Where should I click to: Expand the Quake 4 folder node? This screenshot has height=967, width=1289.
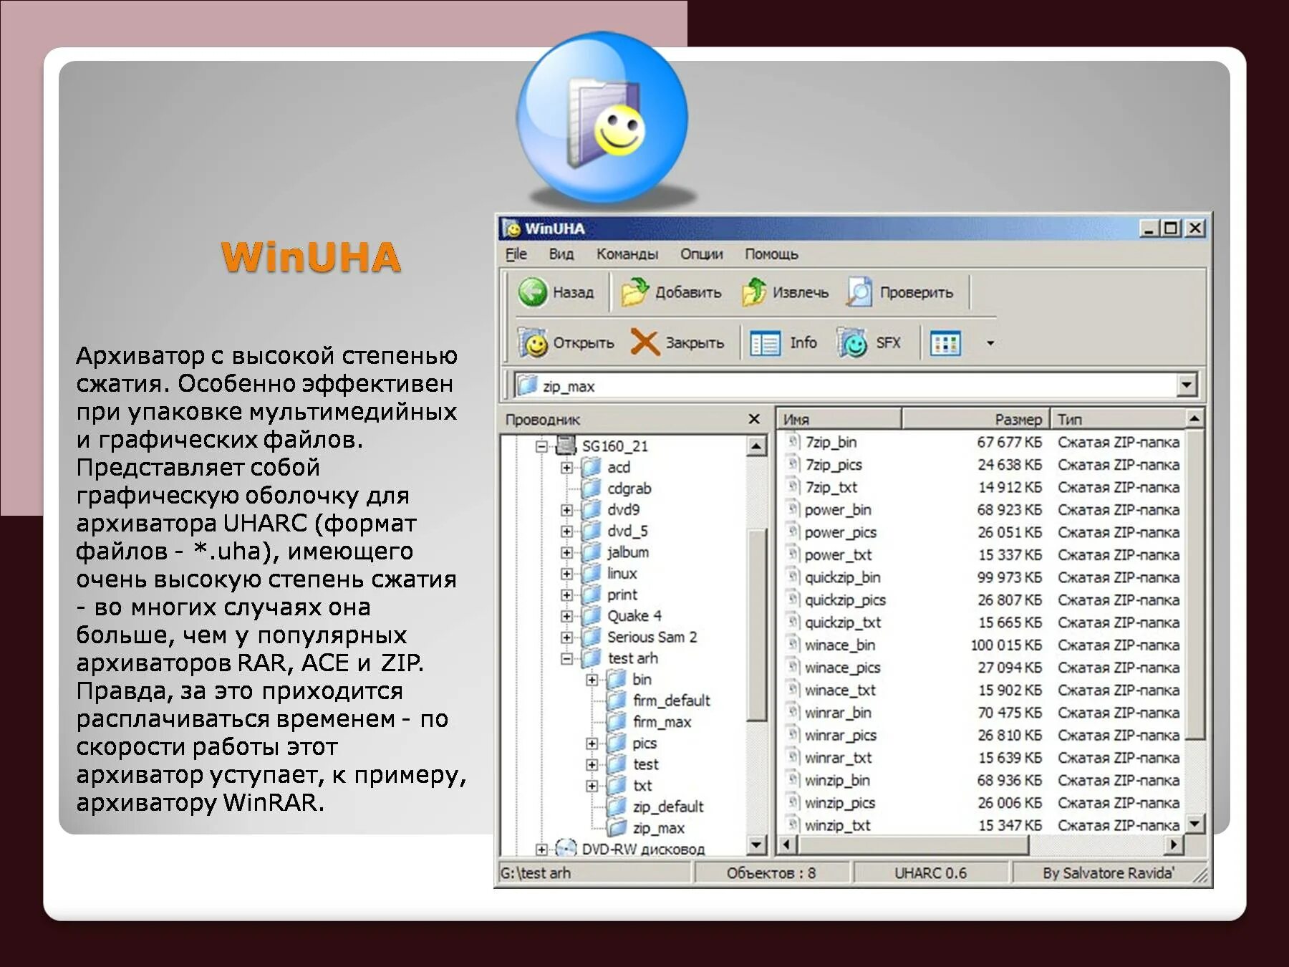[566, 616]
